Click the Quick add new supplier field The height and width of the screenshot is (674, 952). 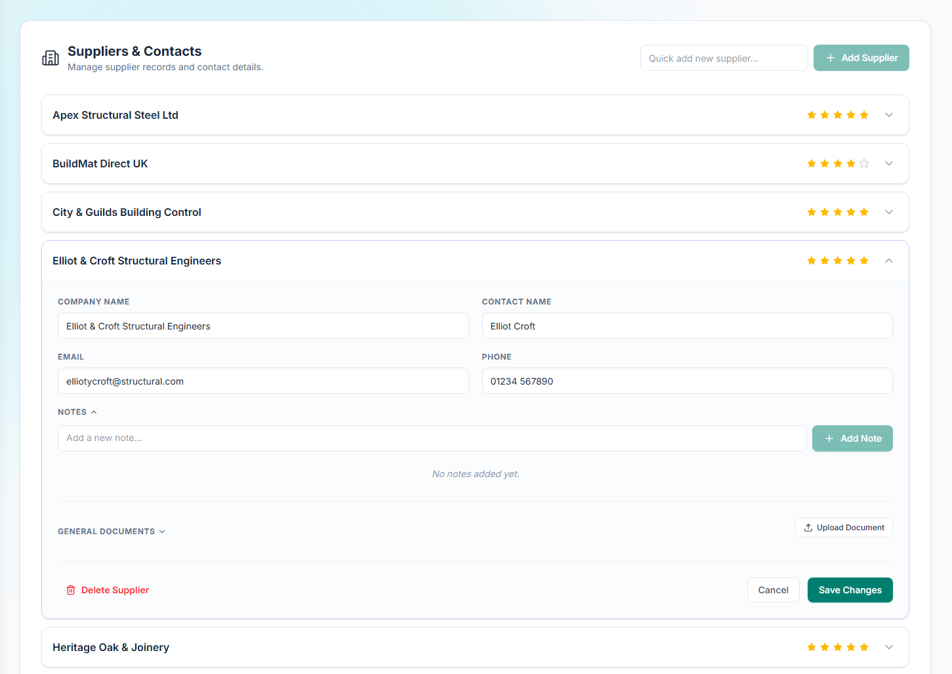pyautogui.click(x=724, y=58)
